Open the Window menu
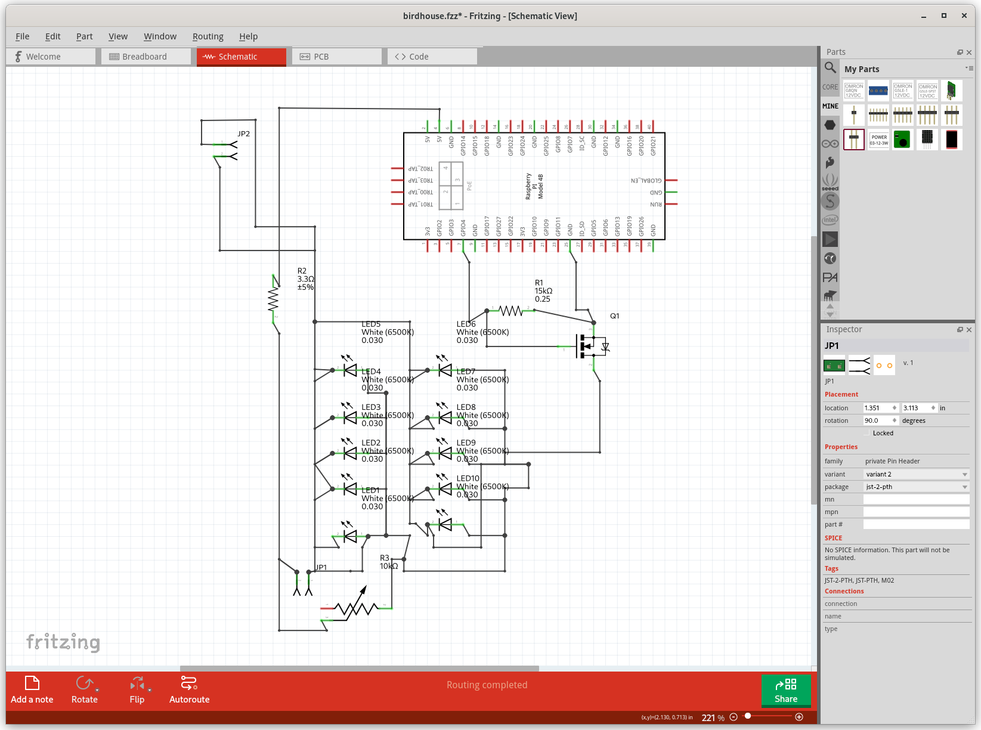The image size is (981, 730). [160, 36]
